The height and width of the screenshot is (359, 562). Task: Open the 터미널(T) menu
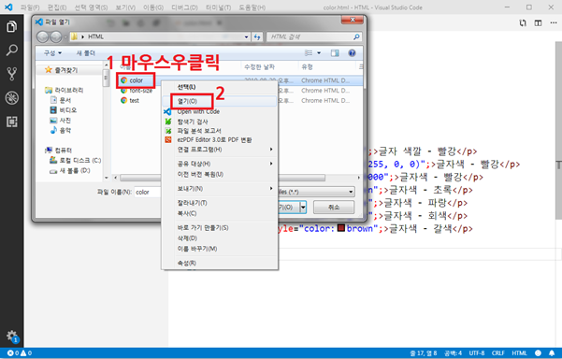click(x=218, y=7)
